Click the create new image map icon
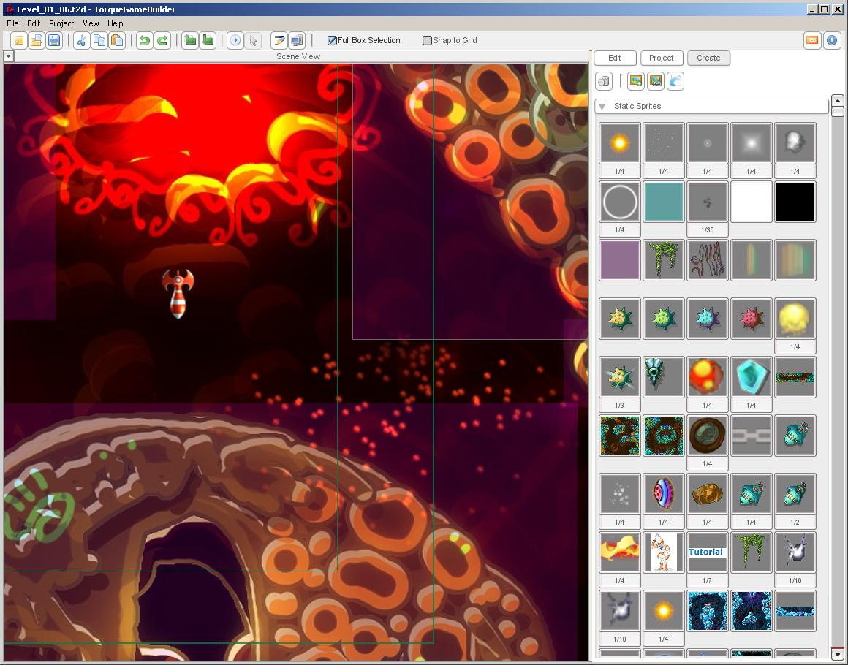The image size is (848, 665). pyautogui.click(x=636, y=81)
